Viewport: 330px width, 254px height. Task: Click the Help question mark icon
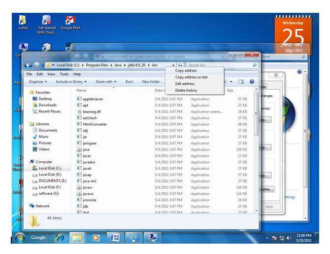click(x=252, y=81)
